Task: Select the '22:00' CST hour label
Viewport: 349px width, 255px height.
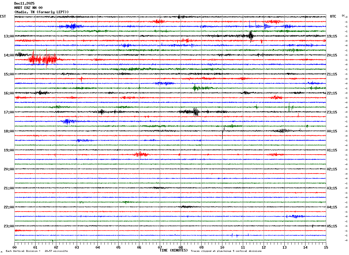Action: pos(9,207)
